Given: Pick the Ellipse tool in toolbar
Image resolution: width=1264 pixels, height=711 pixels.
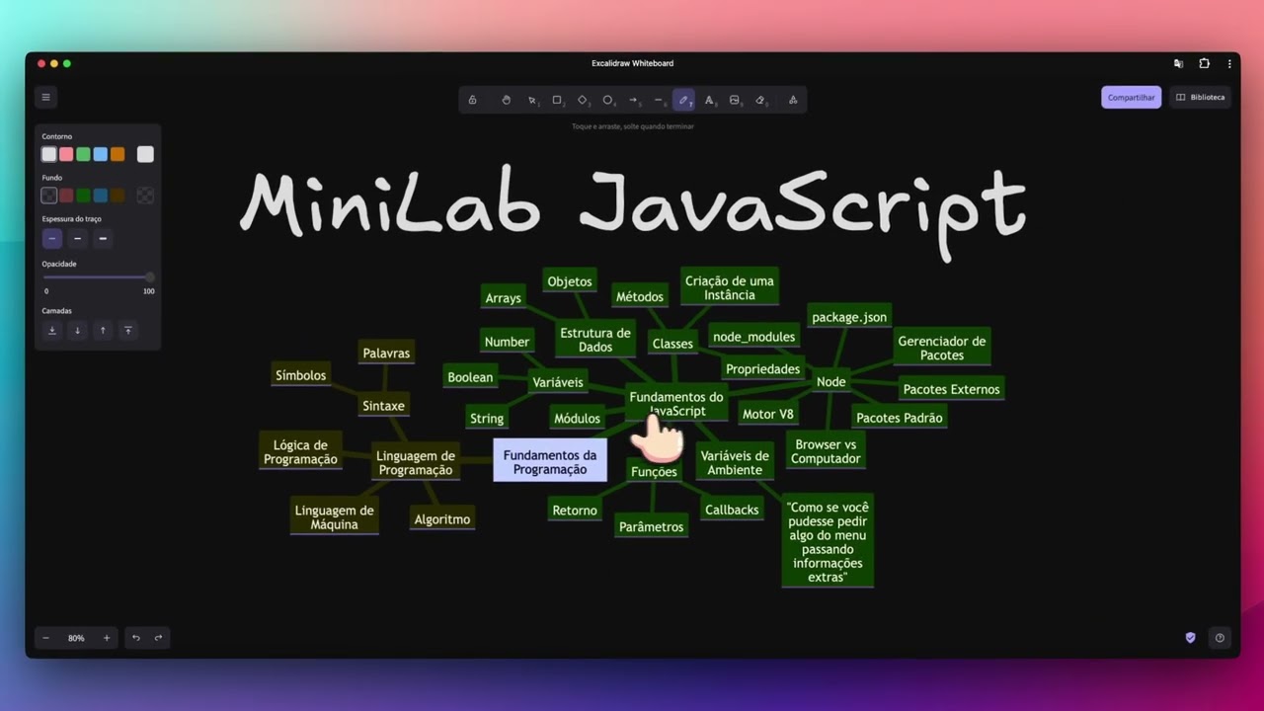Looking at the screenshot, I should (608, 100).
